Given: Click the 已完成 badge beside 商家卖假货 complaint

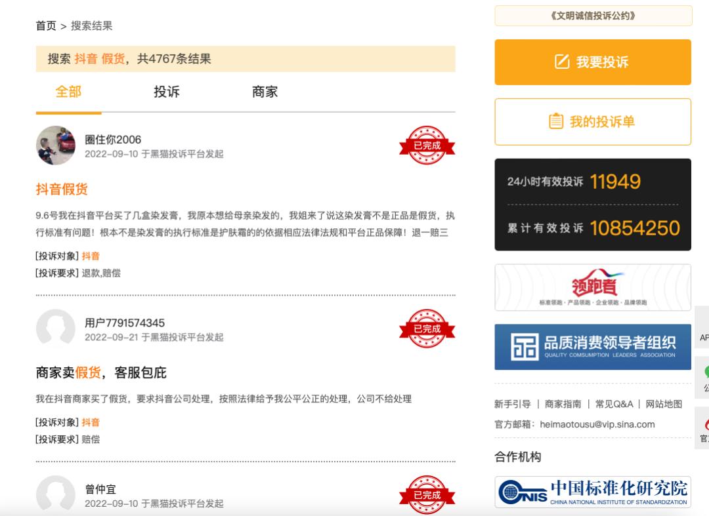Looking at the screenshot, I should coord(427,329).
